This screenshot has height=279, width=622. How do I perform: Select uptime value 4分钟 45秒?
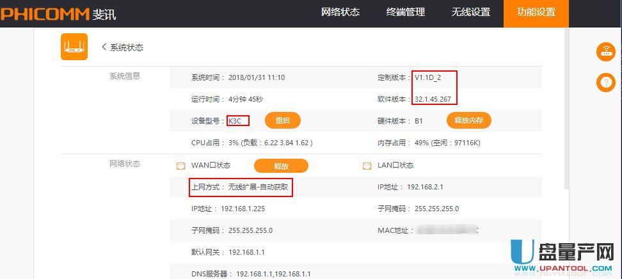246,99
